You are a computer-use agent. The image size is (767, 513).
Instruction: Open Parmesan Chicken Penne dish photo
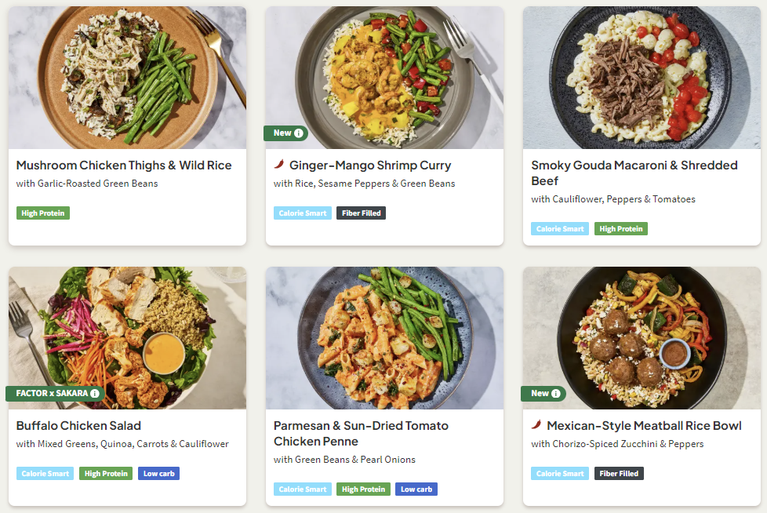pos(384,337)
